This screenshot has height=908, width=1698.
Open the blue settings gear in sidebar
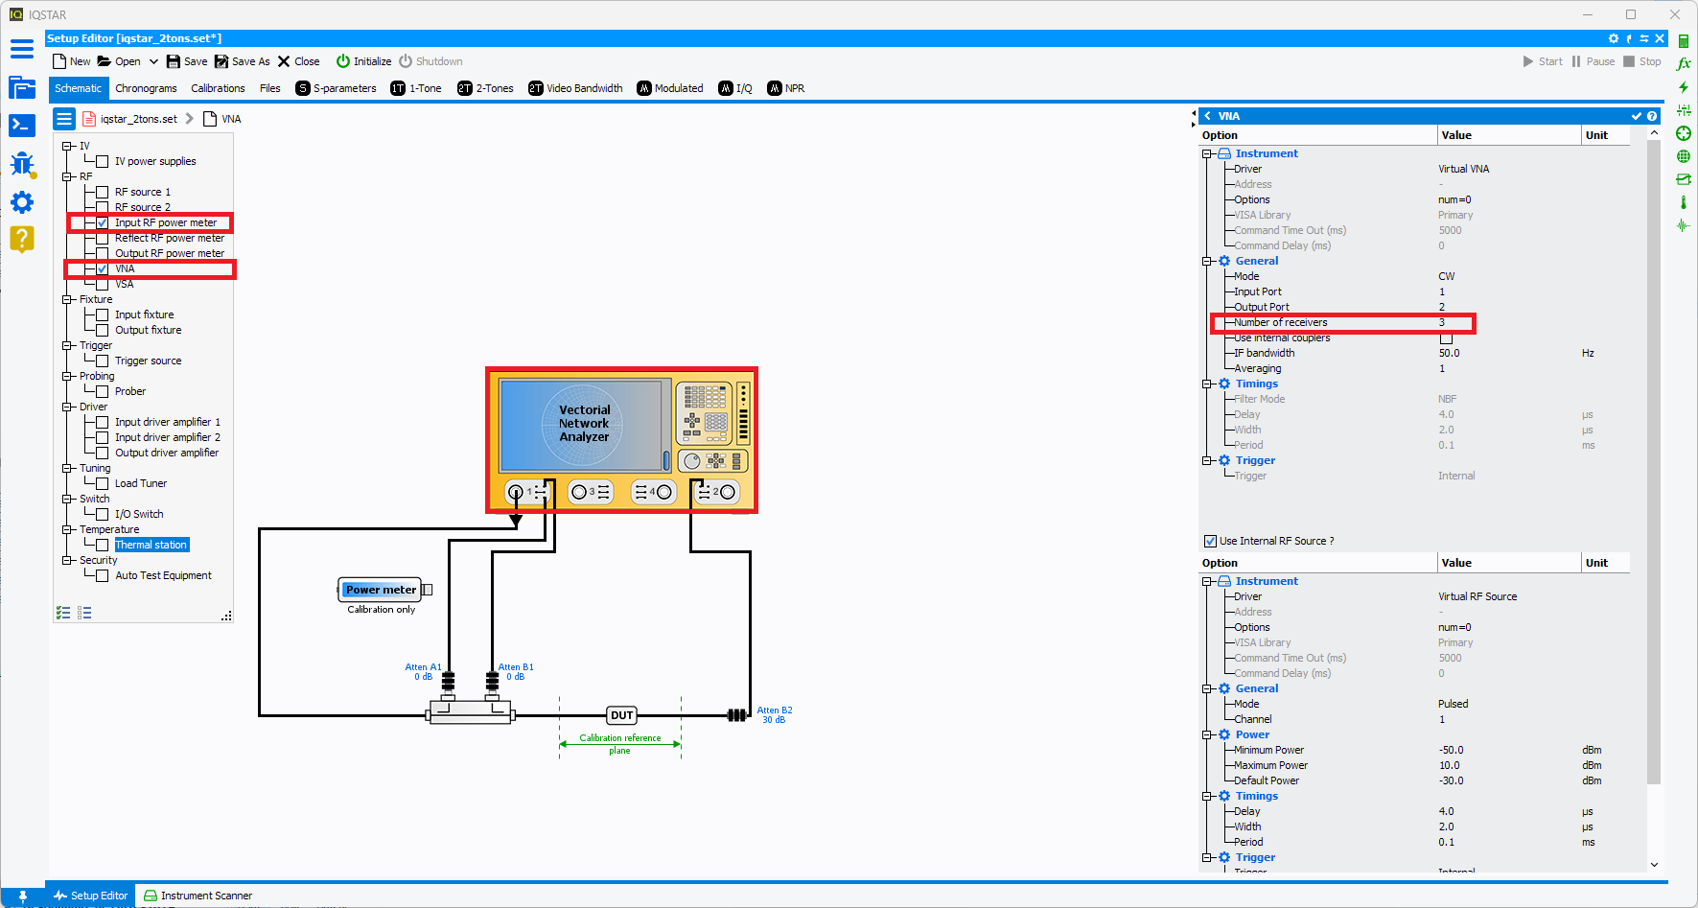point(21,202)
